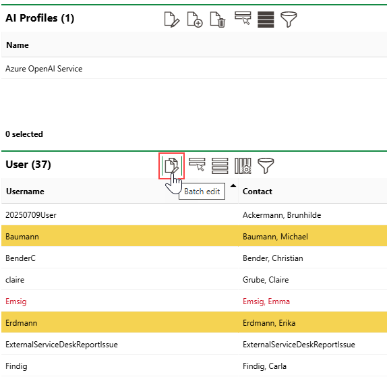Click the edit icon in AI Profiles

[172, 20]
